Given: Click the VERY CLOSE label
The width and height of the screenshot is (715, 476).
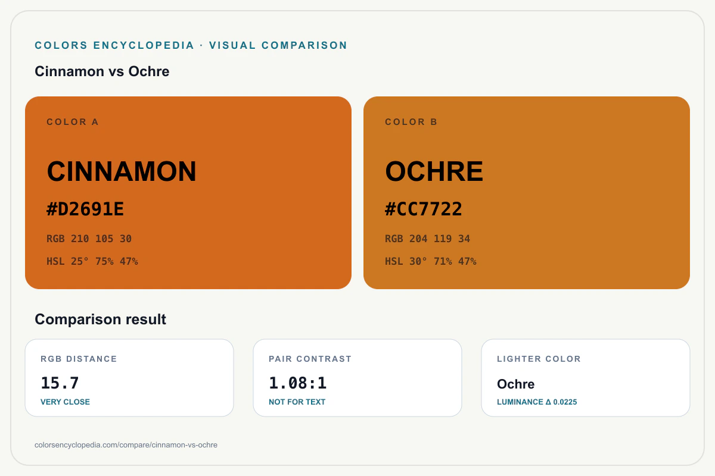Looking at the screenshot, I should tap(65, 402).
